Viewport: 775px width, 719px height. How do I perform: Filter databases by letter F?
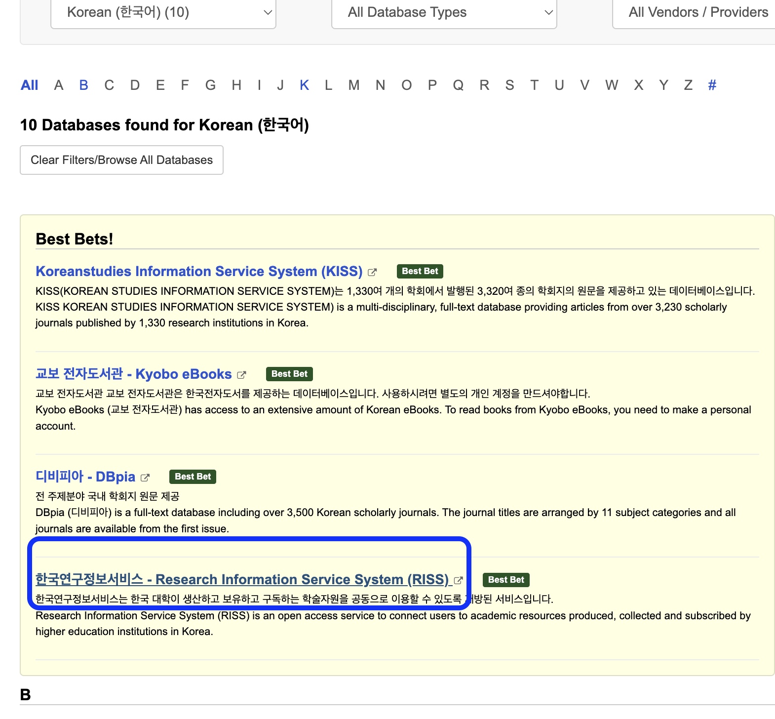185,85
